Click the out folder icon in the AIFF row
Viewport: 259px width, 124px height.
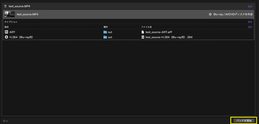(x=105, y=32)
